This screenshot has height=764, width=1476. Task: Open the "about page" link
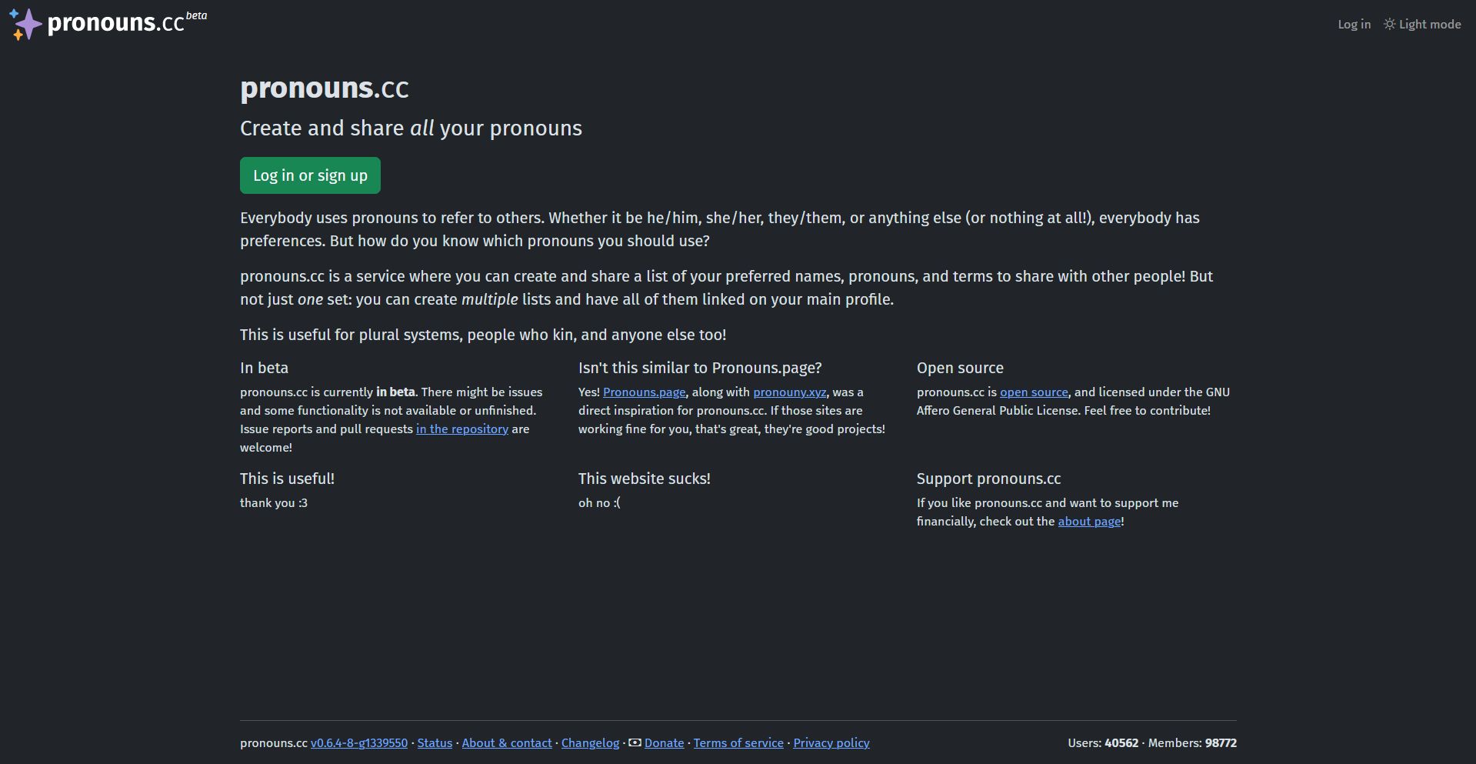click(1089, 521)
